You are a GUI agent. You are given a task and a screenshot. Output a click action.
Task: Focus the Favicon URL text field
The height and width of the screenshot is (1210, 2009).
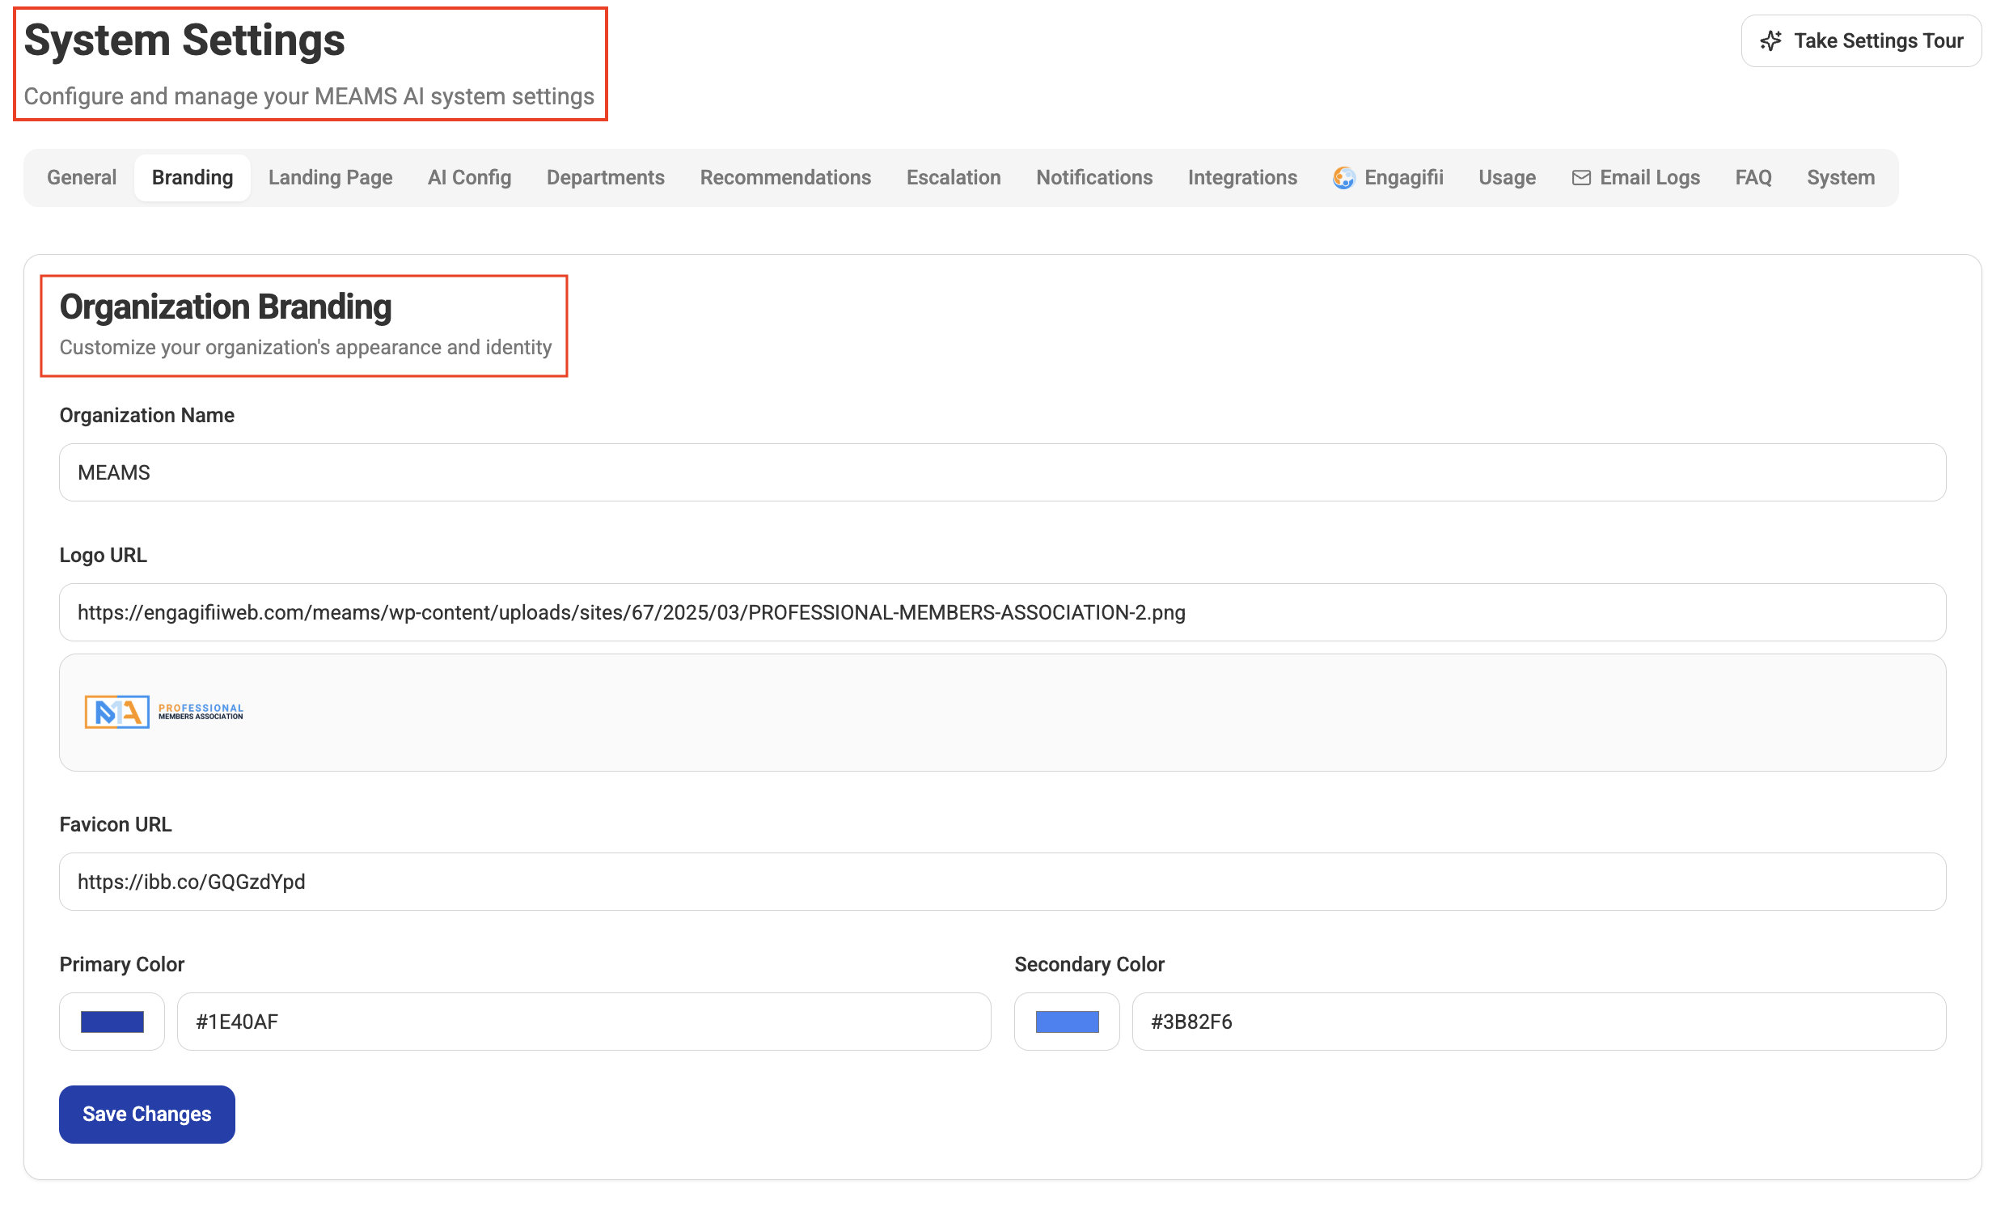click(x=1002, y=882)
